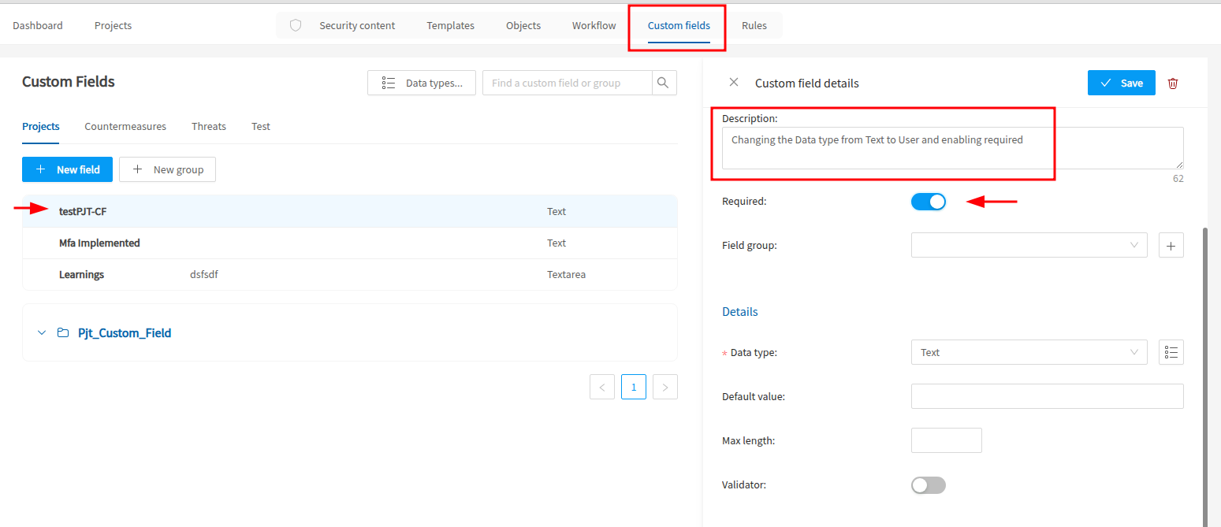Switch to Objects tab

tap(523, 25)
